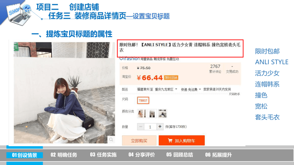The image size is (294, 165).
Task: Click the SHOP laptop logo icon
Action: (19, 15)
